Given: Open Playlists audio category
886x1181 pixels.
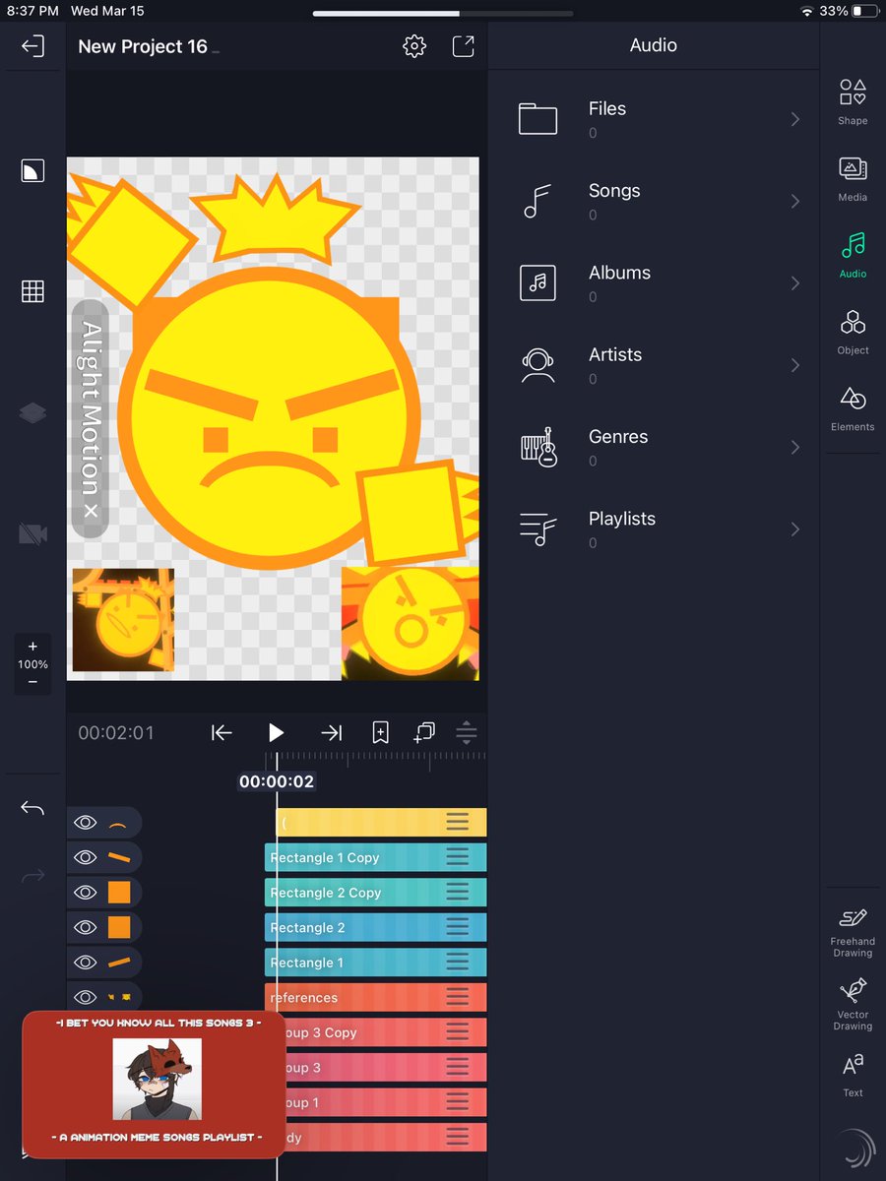Looking at the screenshot, I should point(654,529).
